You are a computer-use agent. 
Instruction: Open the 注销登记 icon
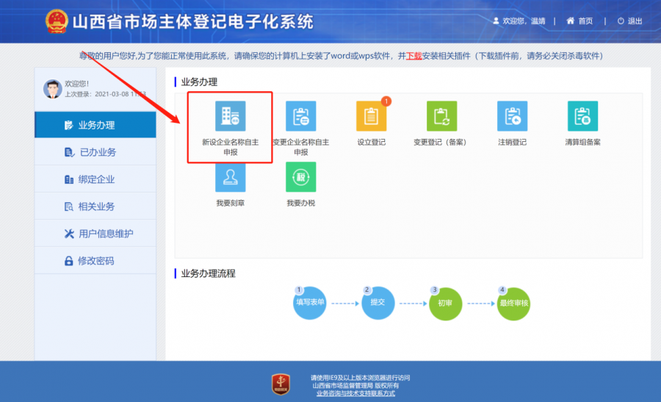(x=512, y=116)
